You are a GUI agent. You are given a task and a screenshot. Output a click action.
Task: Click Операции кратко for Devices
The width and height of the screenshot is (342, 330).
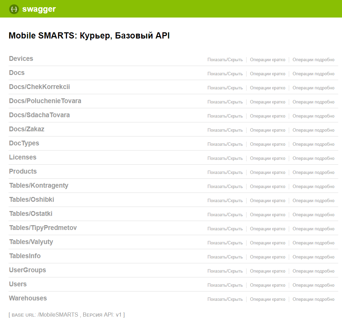267,59
